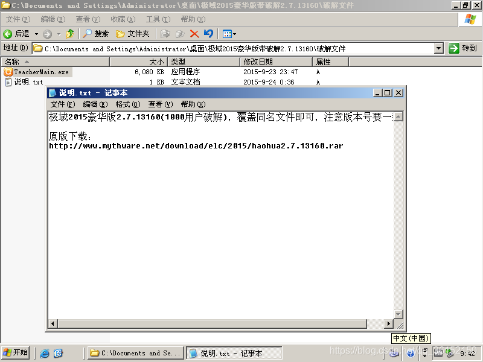
Task: Sort files by 修改日期 column header
Action: (x=277, y=62)
